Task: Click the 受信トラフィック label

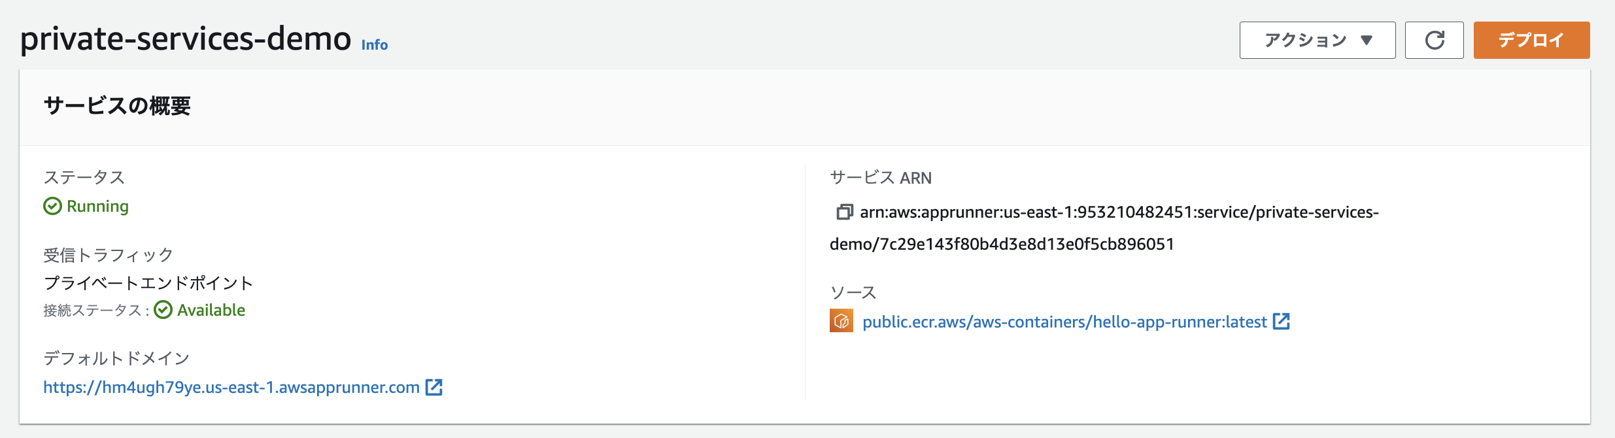Action: 109,255
